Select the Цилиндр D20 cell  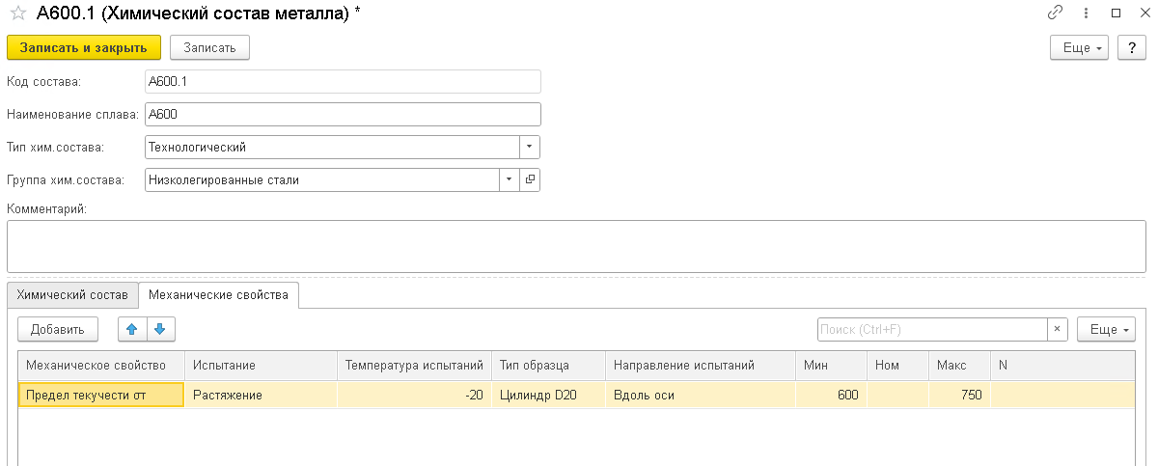point(548,395)
